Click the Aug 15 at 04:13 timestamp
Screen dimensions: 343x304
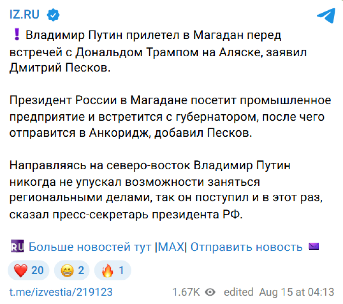point(296,292)
